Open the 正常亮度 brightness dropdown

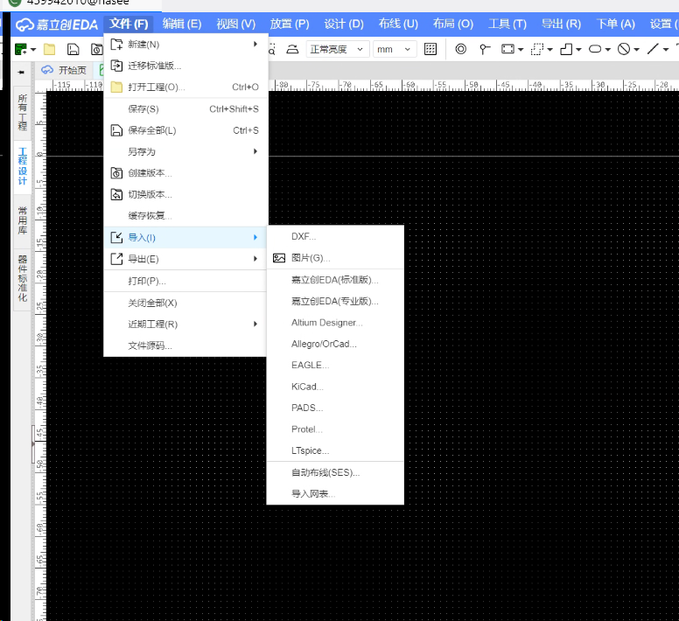(x=338, y=49)
